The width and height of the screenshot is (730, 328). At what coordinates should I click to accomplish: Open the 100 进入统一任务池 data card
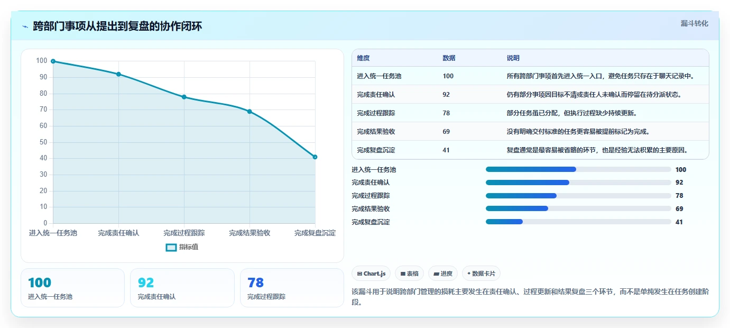tap(72, 288)
